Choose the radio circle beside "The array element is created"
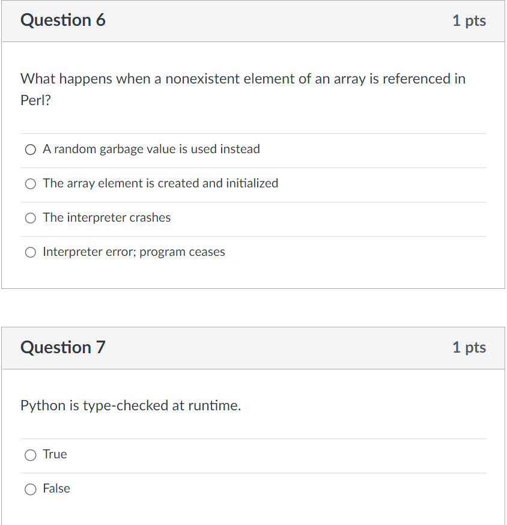The height and width of the screenshot is (525, 507). (x=31, y=184)
